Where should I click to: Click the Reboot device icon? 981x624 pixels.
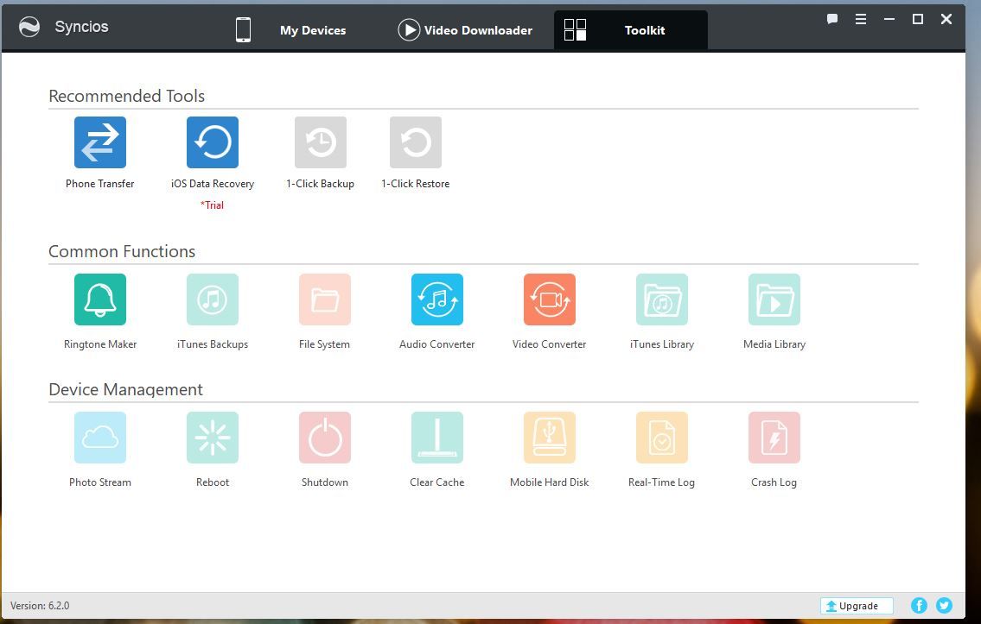point(213,438)
